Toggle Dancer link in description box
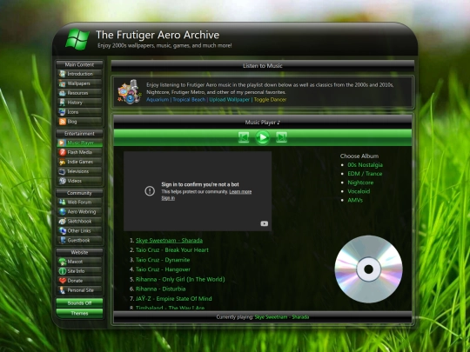470x352 pixels. 270,100
